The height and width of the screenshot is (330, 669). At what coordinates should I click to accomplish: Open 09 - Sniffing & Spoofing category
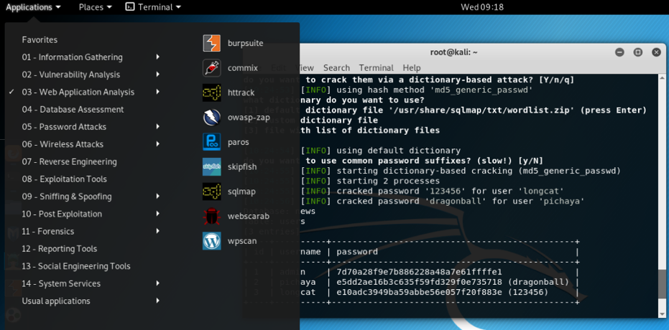pyautogui.click(x=67, y=197)
